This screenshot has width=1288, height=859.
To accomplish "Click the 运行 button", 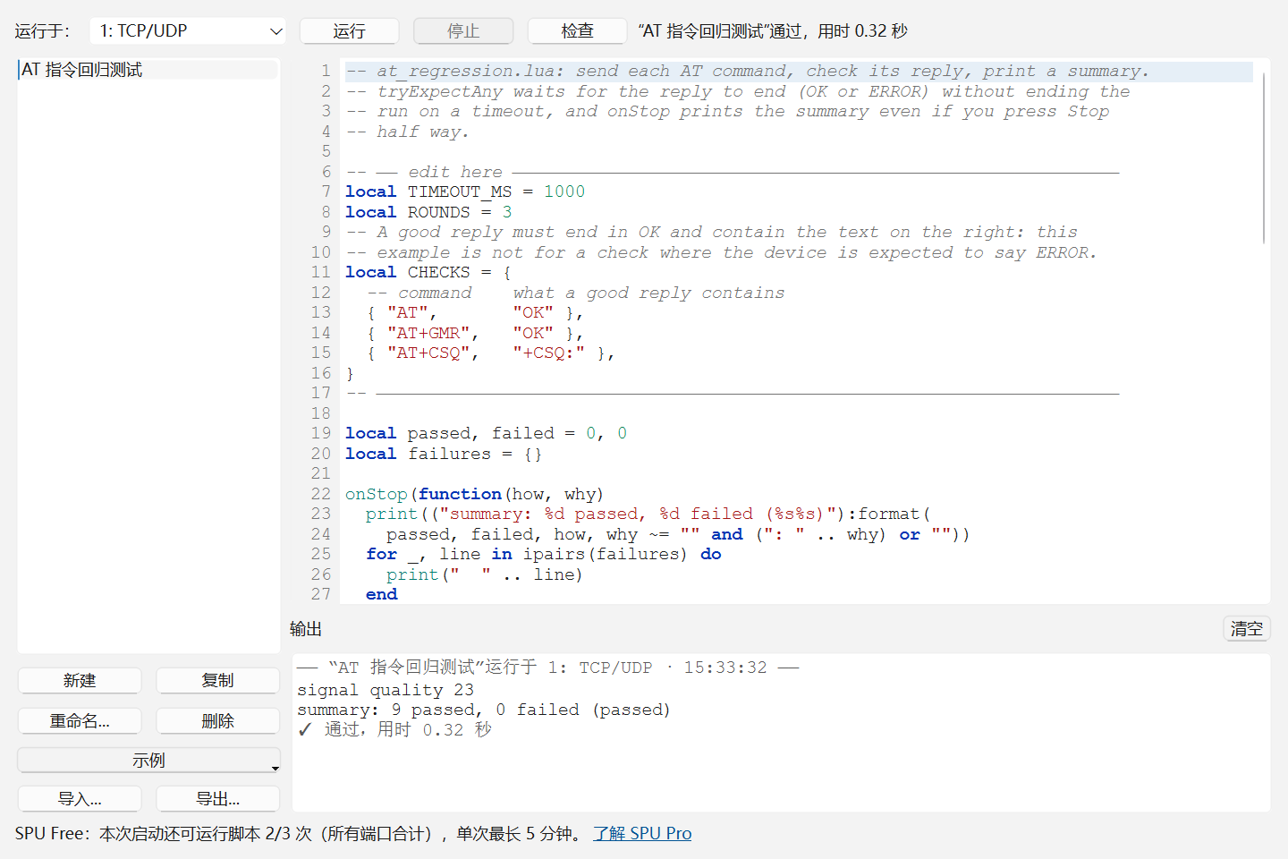I will (349, 31).
